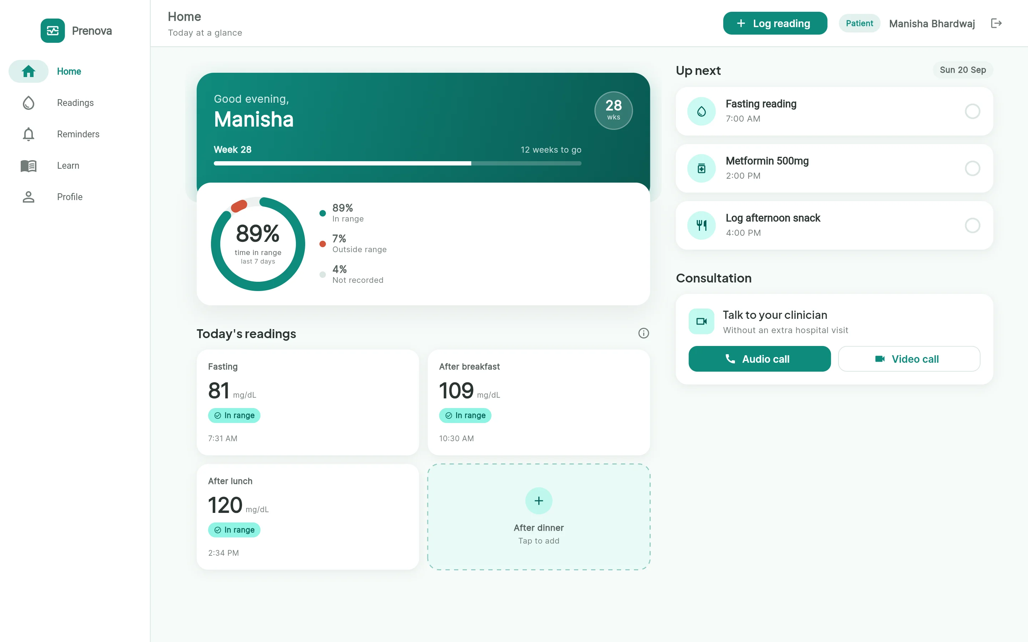Start an Audio call
The height and width of the screenshot is (642, 1028).
pyautogui.click(x=759, y=359)
